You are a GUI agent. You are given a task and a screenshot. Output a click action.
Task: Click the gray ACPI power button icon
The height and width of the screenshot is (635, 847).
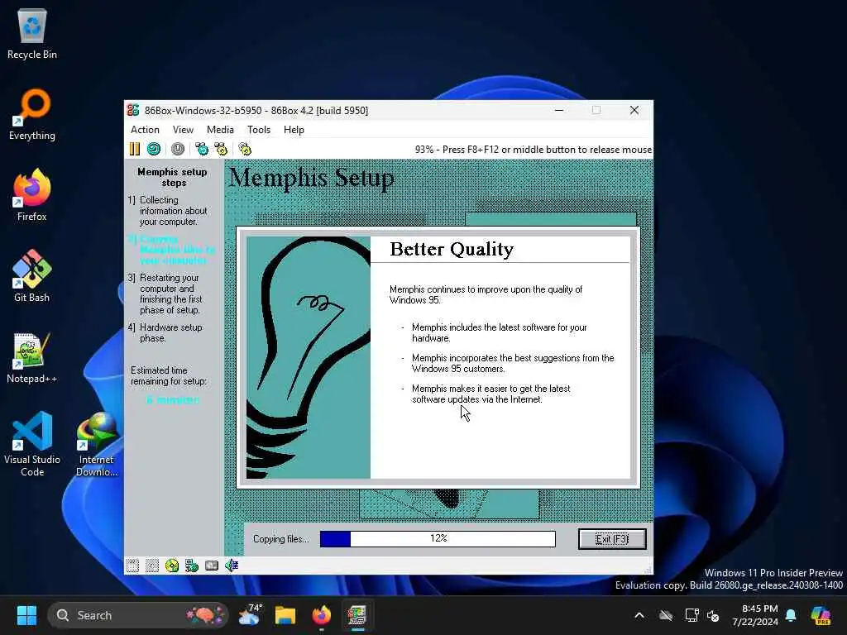coord(178,149)
